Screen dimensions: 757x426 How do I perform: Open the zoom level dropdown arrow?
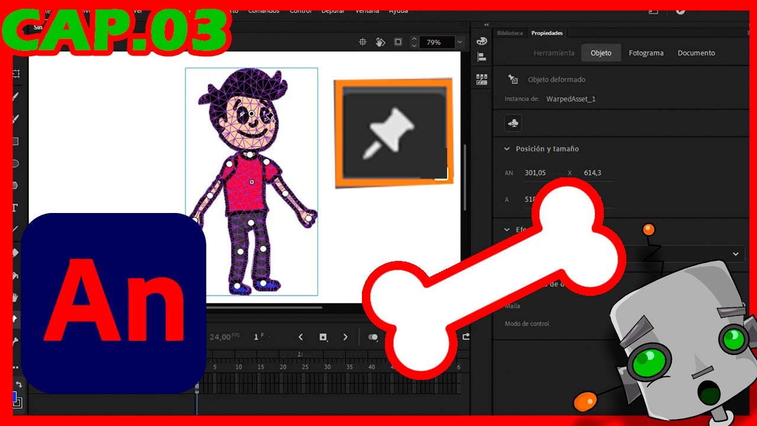[x=459, y=42]
